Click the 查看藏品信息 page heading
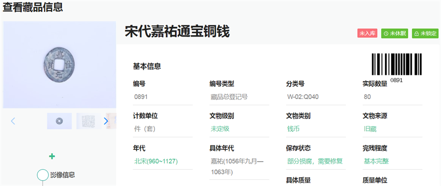 (x=33, y=7)
